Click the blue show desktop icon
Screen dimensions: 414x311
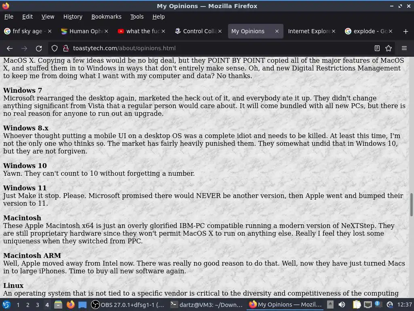pyautogui.click(x=82, y=305)
